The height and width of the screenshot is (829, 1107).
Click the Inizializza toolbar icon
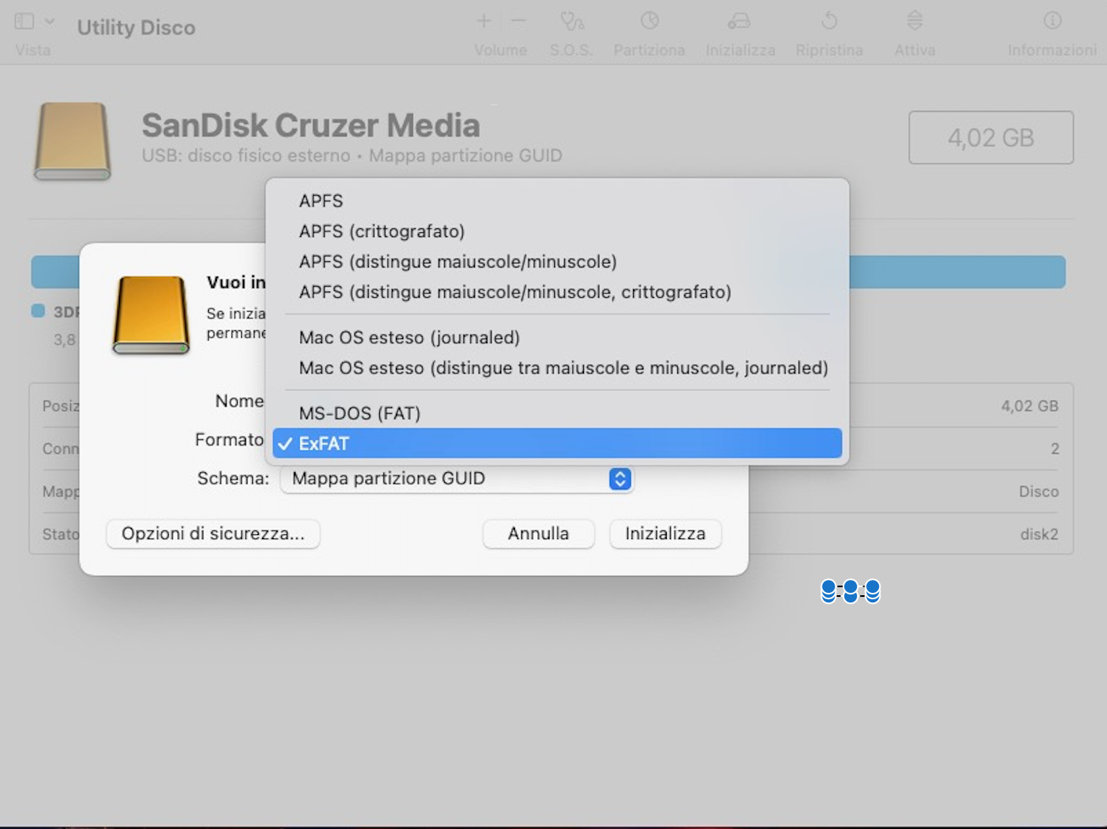(x=739, y=32)
